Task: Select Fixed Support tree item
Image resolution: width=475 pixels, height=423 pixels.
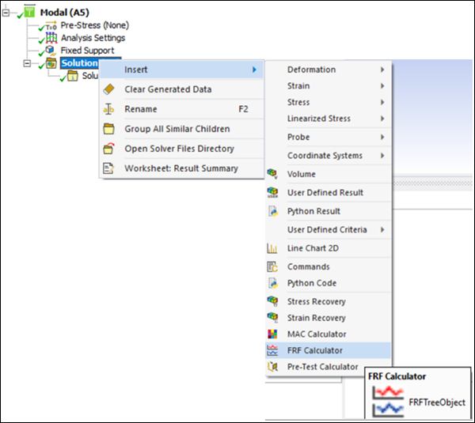Action: click(x=87, y=51)
